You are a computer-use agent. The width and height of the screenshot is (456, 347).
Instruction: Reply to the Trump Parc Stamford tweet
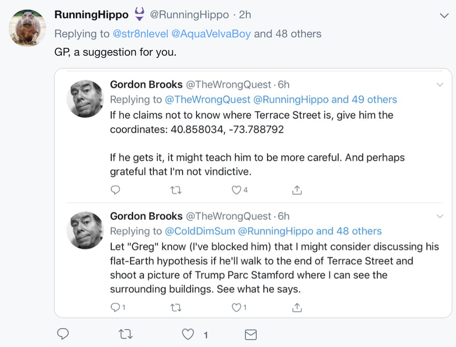[115, 307]
